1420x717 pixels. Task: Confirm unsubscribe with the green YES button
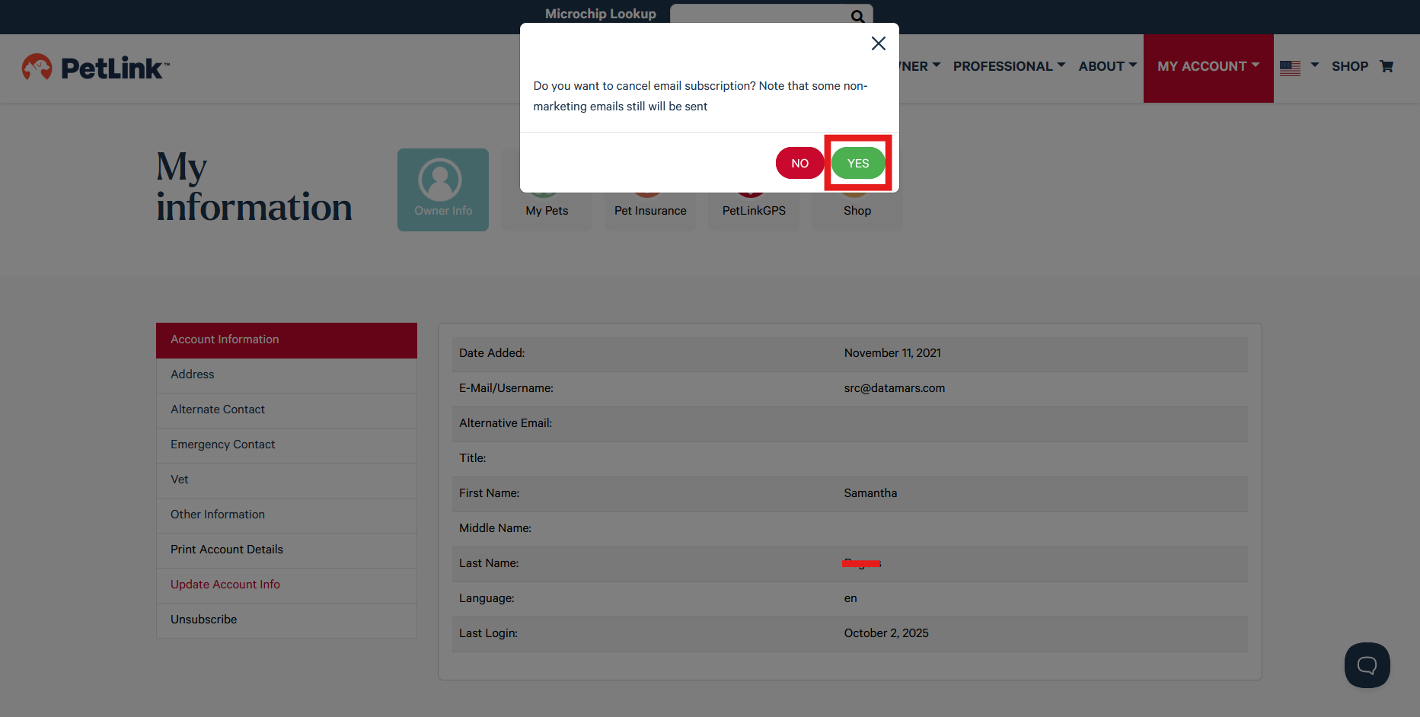point(858,163)
